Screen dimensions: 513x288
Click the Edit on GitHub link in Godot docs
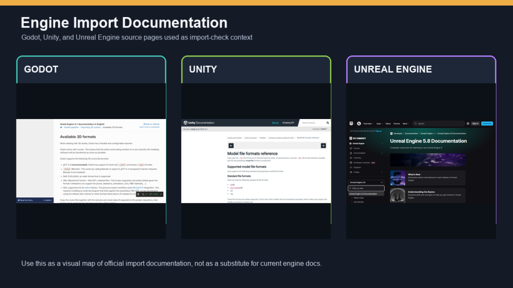tap(151, 124)
